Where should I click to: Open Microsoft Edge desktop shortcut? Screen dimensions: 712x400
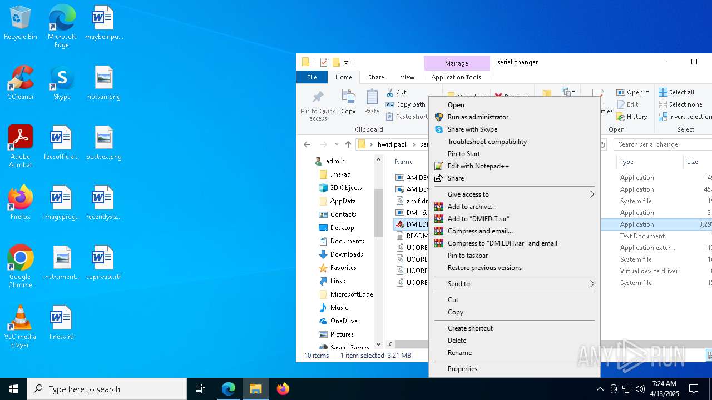click(62, 27)
